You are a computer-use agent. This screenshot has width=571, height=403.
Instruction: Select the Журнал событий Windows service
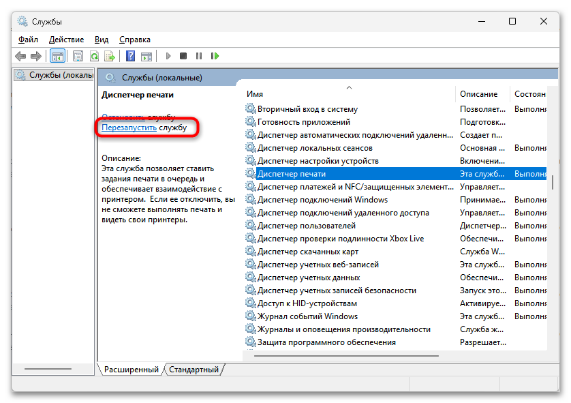pos(307,316)
